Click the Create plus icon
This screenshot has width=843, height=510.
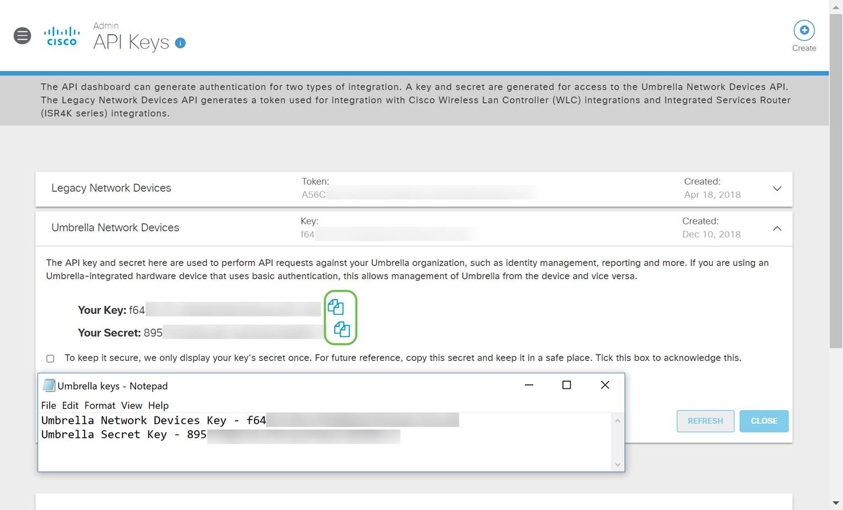tap(804, 30)
